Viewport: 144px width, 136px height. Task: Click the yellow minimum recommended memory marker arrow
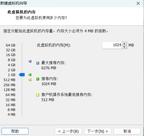click(x=30, y=80)
